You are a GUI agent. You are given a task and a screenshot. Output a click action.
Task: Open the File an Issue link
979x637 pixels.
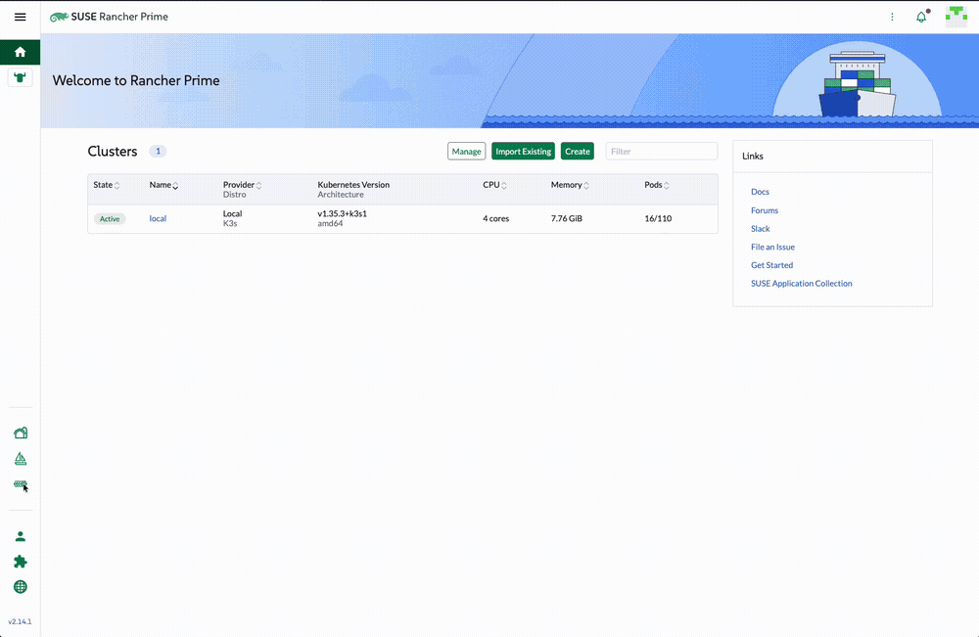point(773,247)
